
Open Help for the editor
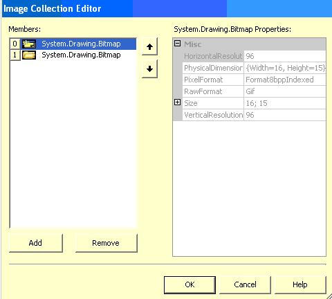(x=300, y=284)
